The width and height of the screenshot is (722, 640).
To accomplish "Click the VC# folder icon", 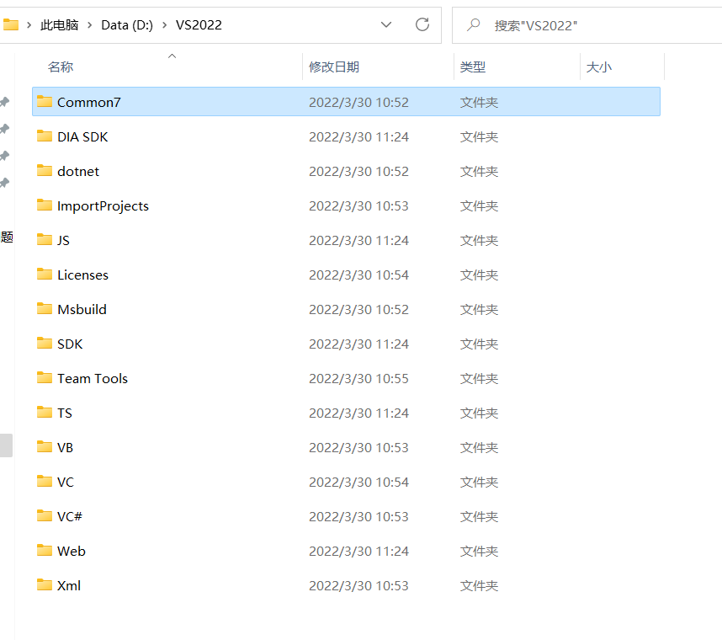I will coord(45,516).
